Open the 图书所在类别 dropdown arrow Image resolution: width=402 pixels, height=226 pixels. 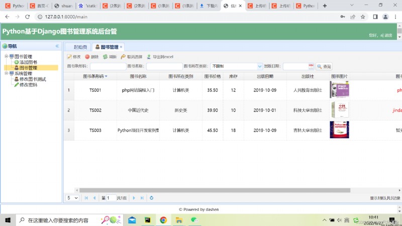click(x=260, y=66)
